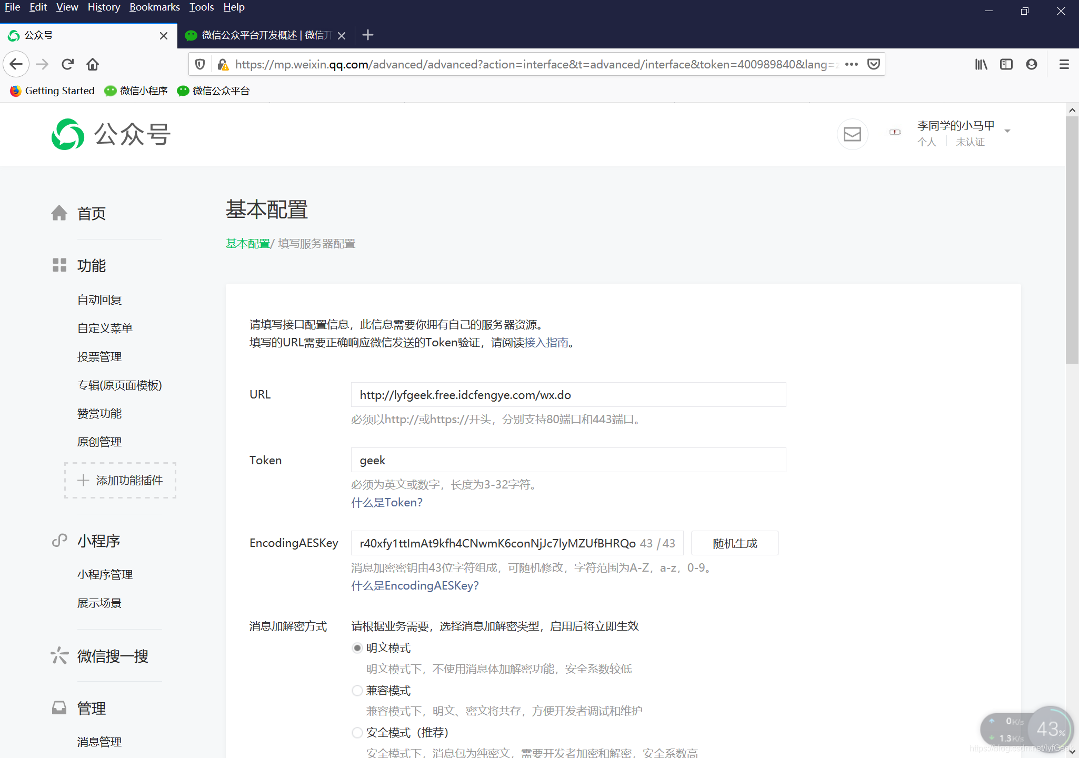Open the Firefox hamburger menu

pos(1064,64)
